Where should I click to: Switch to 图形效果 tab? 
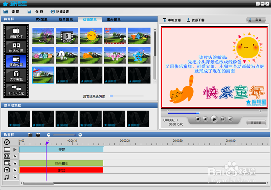coord(114,20)
